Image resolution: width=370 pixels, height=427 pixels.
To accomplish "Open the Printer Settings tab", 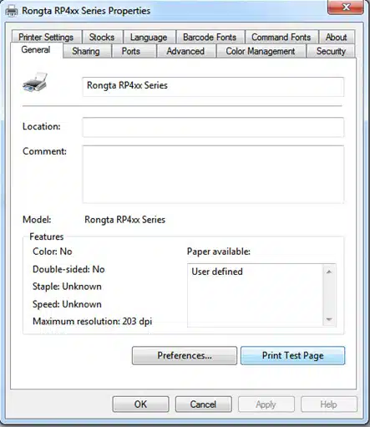I will pyautogui.click(x=46, y=37).
